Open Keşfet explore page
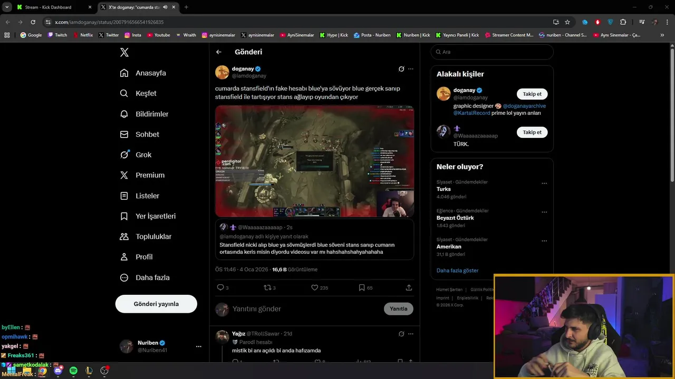The width and height of the screenshot is (675, 379). click(138, 93)
